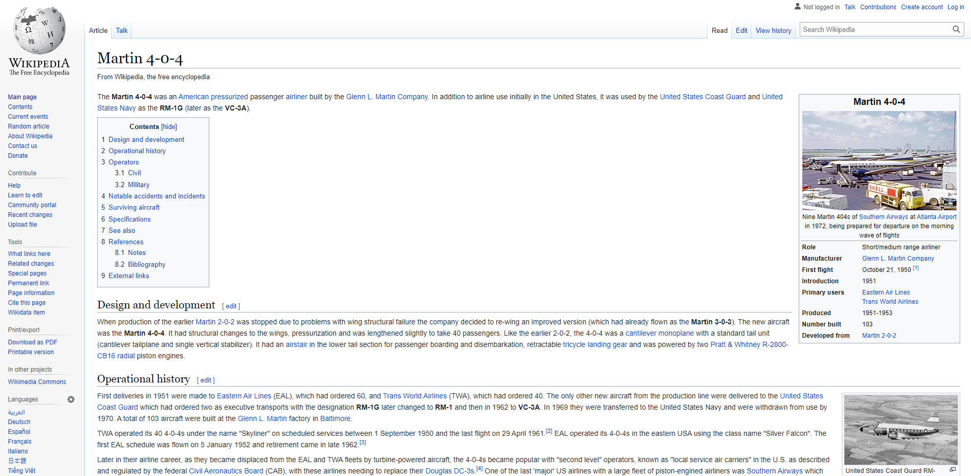This screenshot has height=476, width=971.
Task: Jump to the 8.2 Bibliography subsection
Action: pos(147,265)
